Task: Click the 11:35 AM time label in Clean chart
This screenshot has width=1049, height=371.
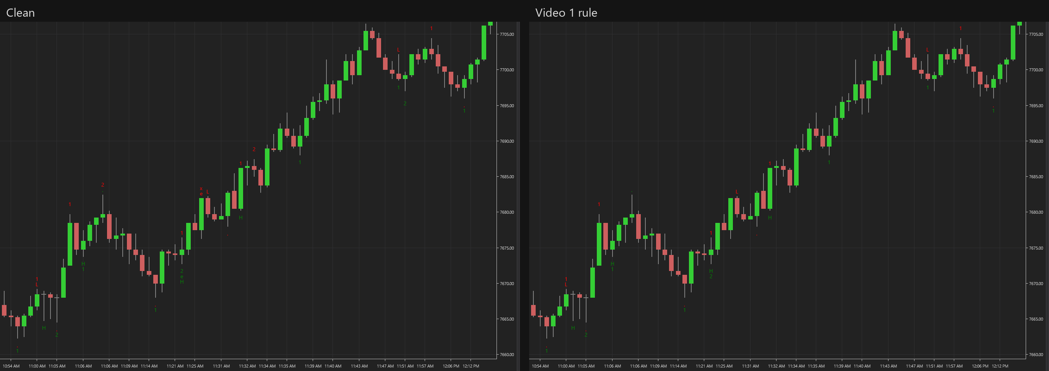Action: 287,366
